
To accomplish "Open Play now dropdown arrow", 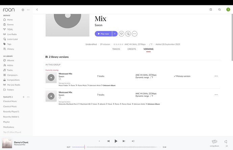I will 115,34.
